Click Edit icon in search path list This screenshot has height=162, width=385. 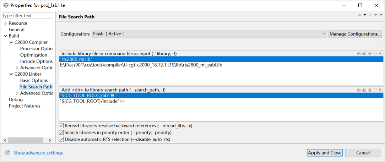[370, 90]
